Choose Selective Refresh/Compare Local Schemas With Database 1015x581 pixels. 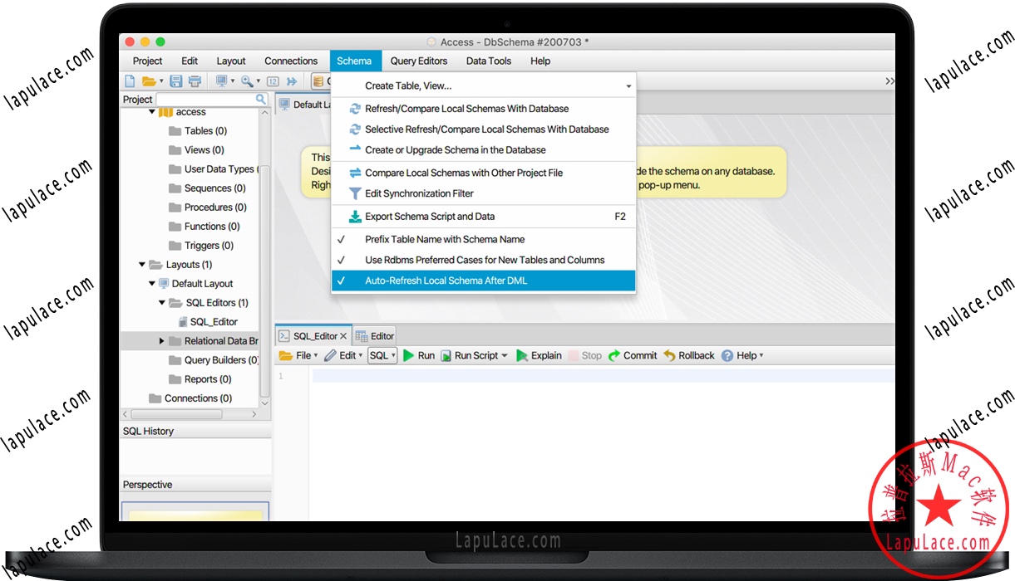[483, 129]
